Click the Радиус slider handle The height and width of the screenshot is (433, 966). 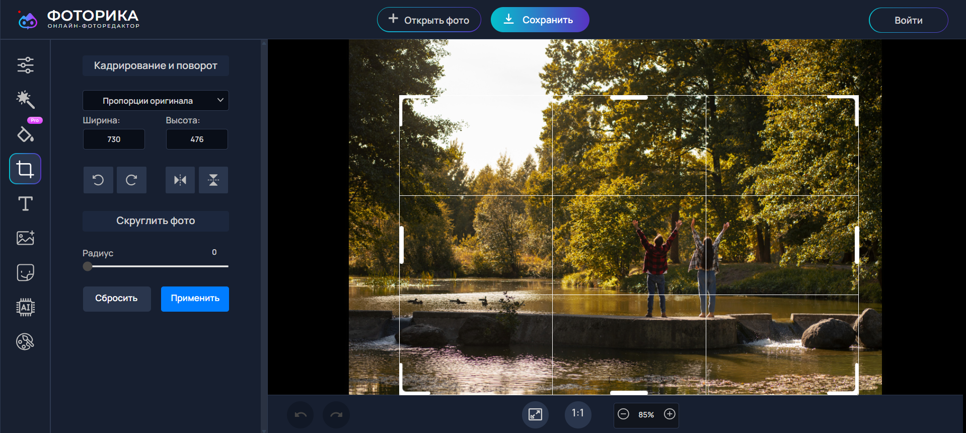pos(88,266)
